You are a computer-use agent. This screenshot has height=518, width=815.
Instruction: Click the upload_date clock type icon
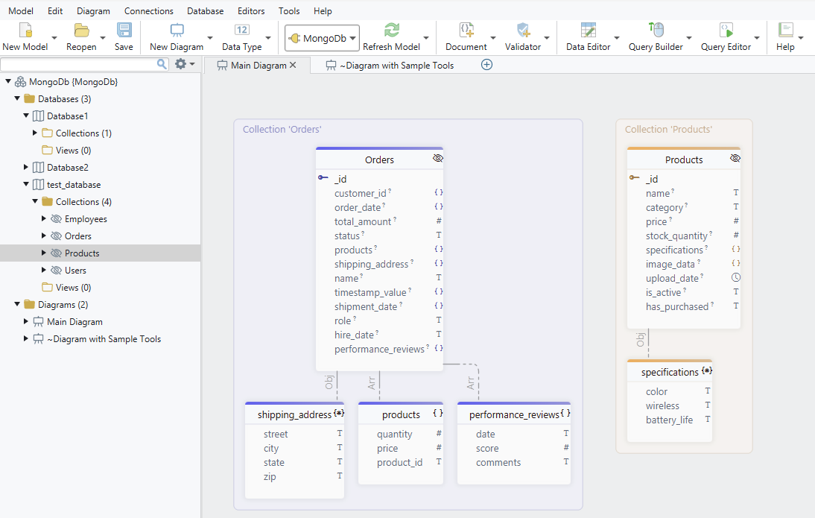coord(735,278)
